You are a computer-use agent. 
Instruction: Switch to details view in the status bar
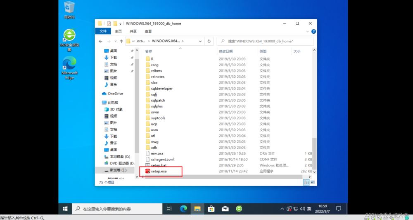[307, 182]
